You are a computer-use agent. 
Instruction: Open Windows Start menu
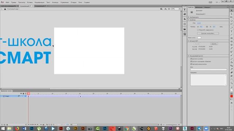[x=3, y=128]
